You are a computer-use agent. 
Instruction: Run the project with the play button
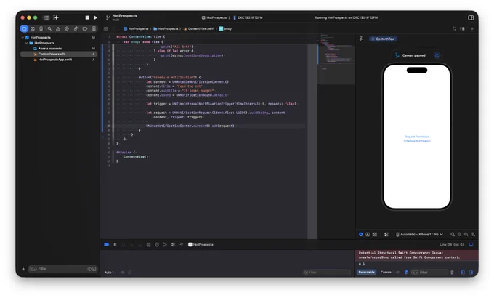(95, 17)
